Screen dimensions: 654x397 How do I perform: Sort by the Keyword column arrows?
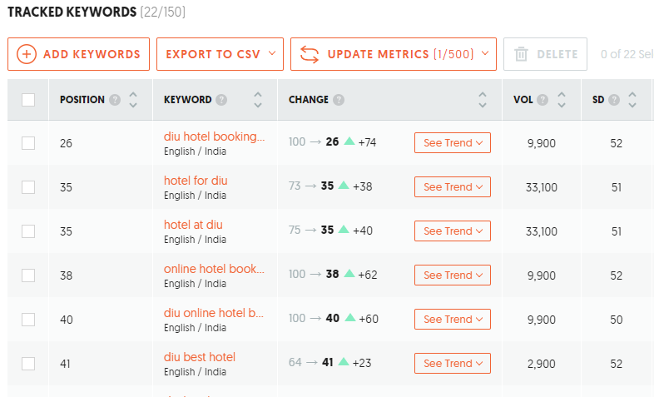point(258,100)
